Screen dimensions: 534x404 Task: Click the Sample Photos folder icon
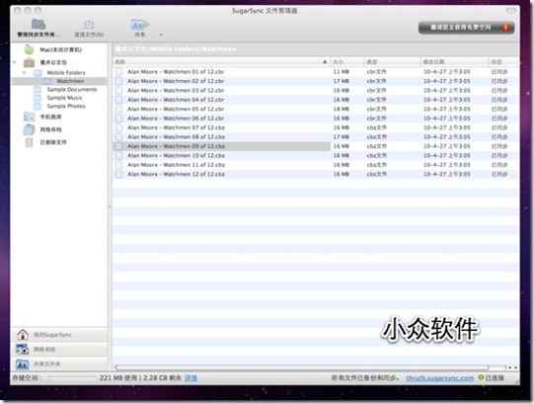pyautogui.click(x=38, y=106)
